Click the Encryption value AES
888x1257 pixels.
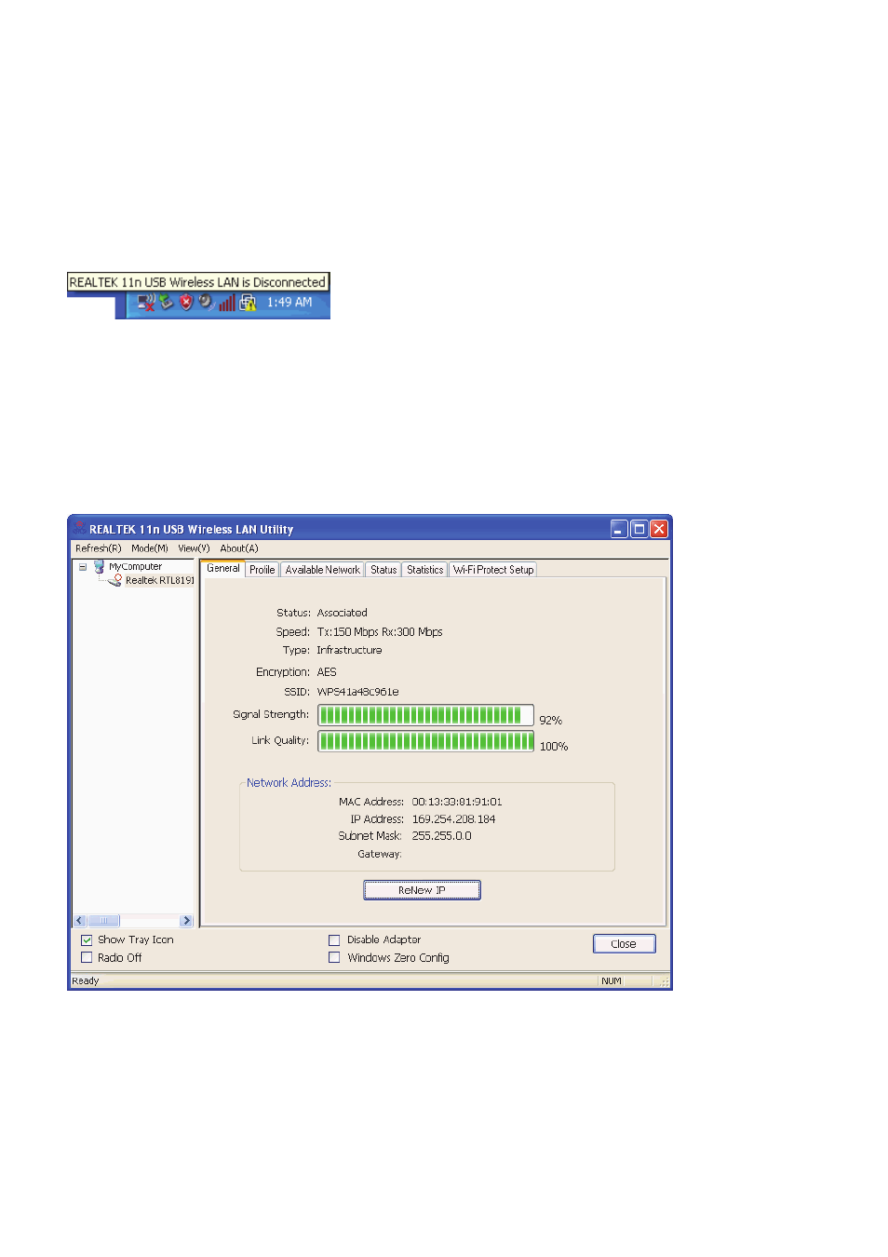(x=327, y=671)
